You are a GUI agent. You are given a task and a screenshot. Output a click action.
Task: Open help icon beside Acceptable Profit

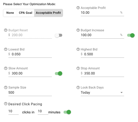pos(78,8)
